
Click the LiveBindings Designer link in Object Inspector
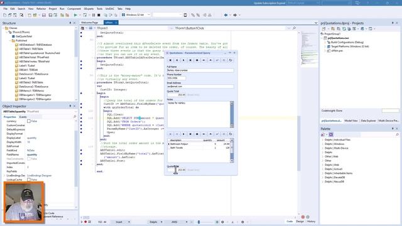39,176
